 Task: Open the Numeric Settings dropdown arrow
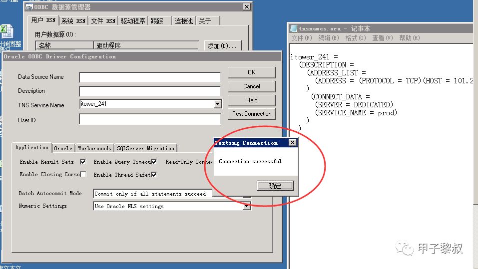pyautogui.click(x=247, y=206)
